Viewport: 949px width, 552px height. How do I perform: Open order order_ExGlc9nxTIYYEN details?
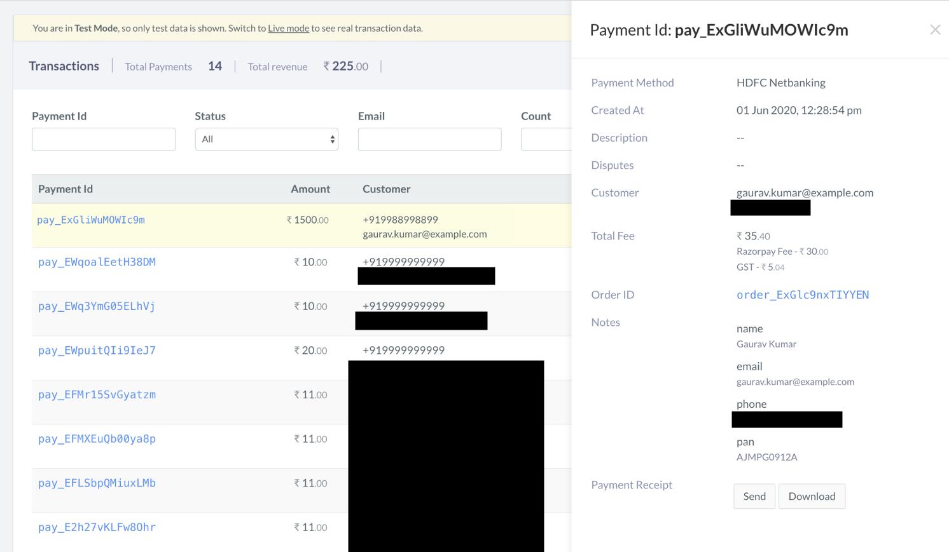coord(803,295)
